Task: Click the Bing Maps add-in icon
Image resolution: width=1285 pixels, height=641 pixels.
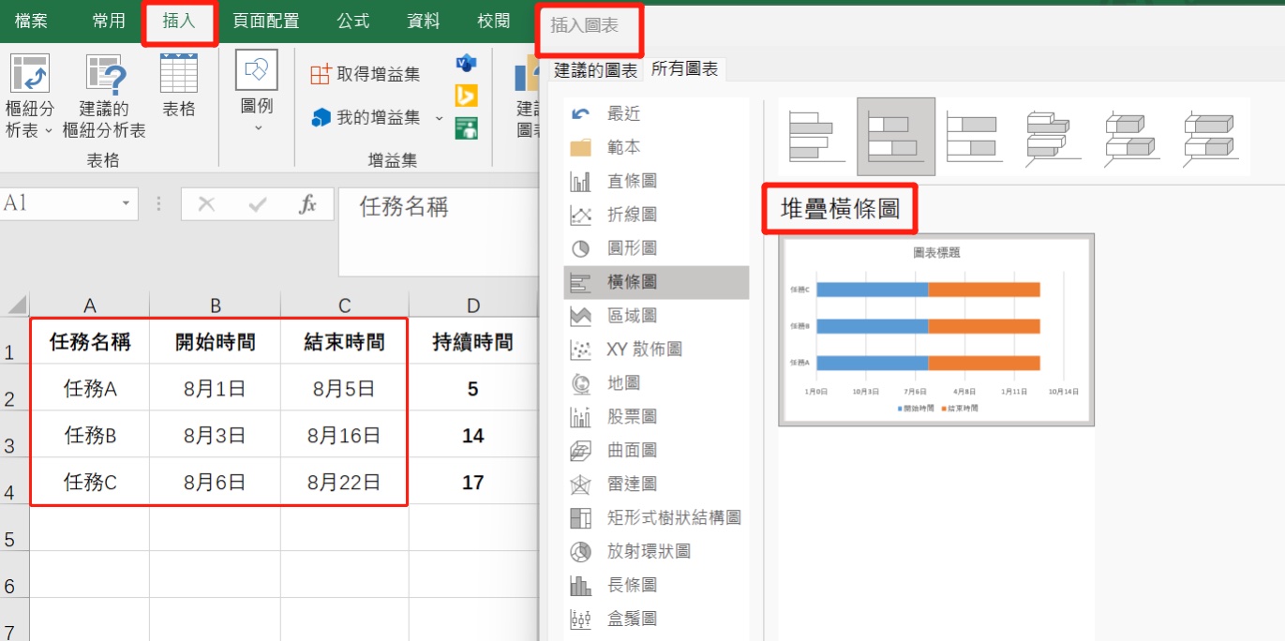Action: click(466, 95)
